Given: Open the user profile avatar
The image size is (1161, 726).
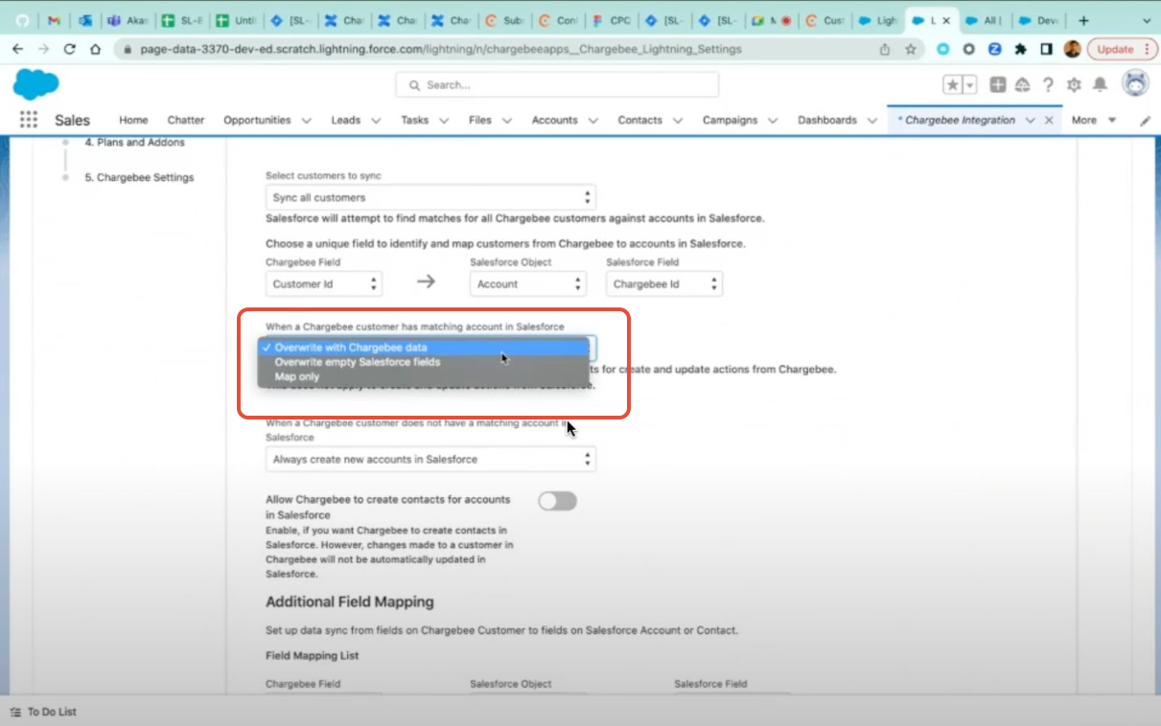Looking at the screenshot, I should click(1136, 84).
